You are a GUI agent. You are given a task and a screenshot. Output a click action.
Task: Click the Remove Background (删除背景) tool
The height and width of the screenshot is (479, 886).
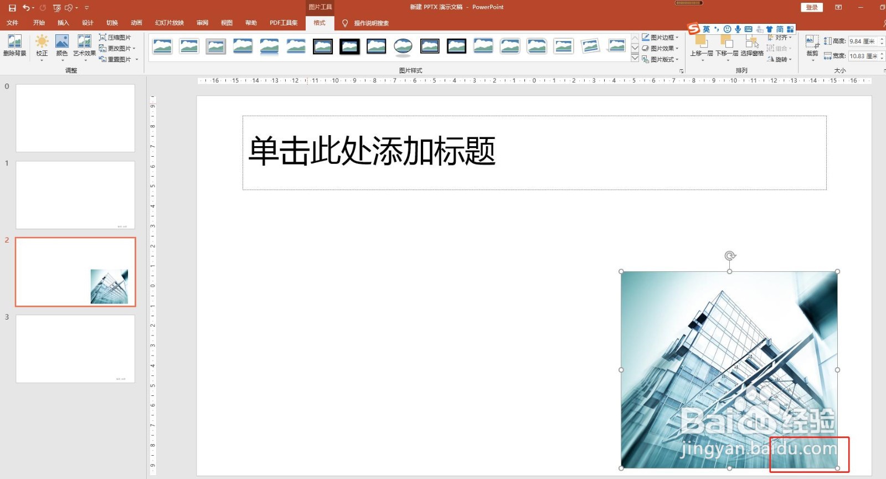click(14, 46)
